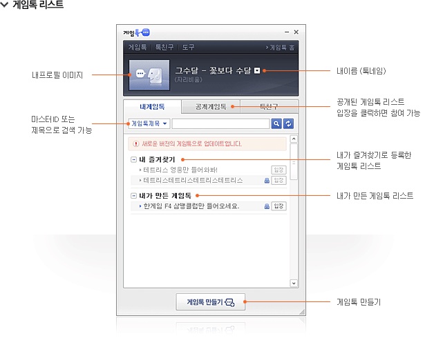Image resolution: width=425 pixels, height=338 pixels.
Task: Open the 도구 menu
Action: tap(188, 48)
